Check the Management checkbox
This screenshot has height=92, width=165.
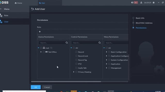pos(109,68)
